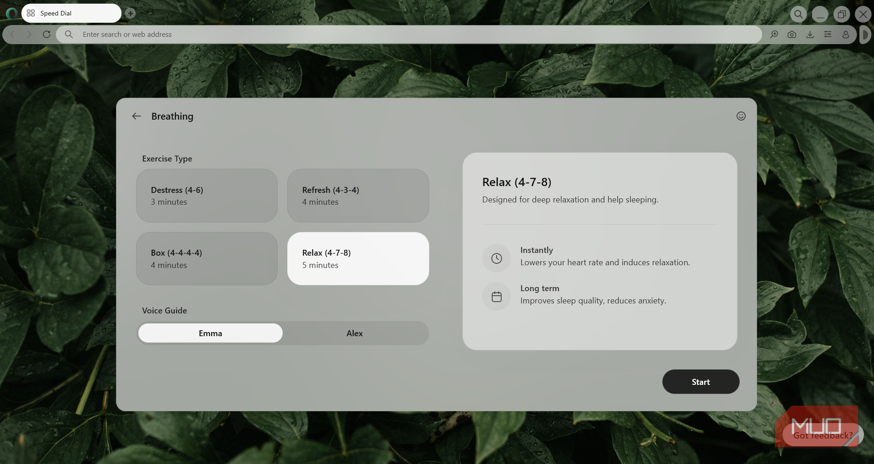Click the calendar icon beside Long term
874x464 pixels.
[497, 297]
